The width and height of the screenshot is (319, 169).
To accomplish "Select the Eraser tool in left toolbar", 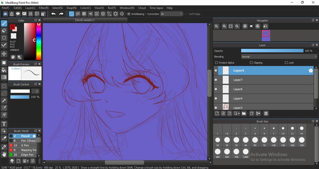I will pos(4,31).
